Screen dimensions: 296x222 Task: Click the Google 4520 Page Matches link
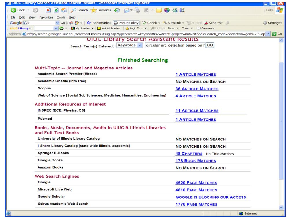pyautogui.click(x=196, y=183)
